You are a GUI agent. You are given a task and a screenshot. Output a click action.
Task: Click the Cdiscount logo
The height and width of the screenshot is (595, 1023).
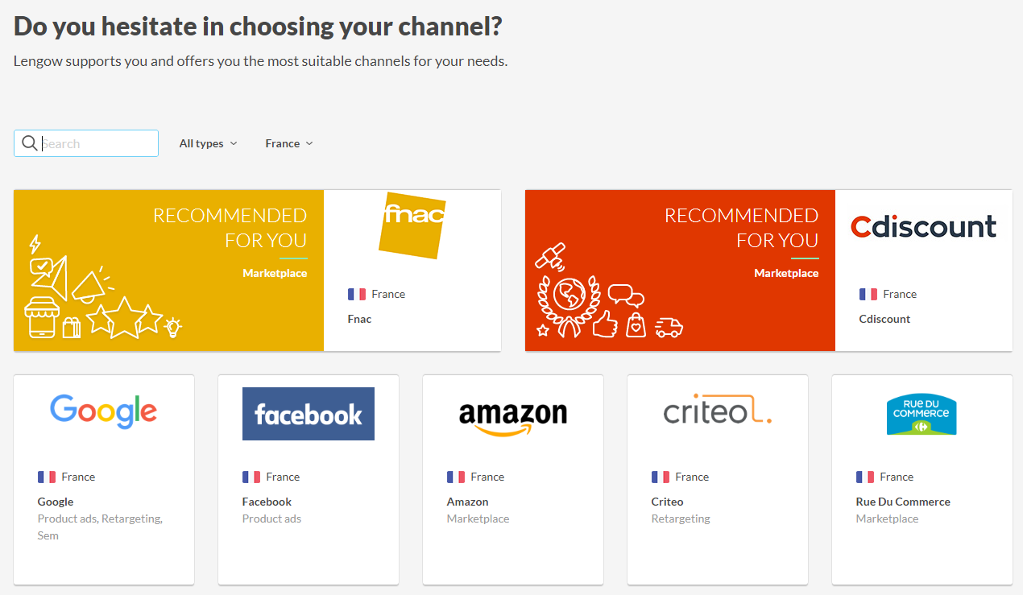point(923,227)
